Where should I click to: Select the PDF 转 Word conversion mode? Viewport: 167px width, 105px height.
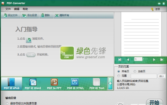tap(33, 84)
